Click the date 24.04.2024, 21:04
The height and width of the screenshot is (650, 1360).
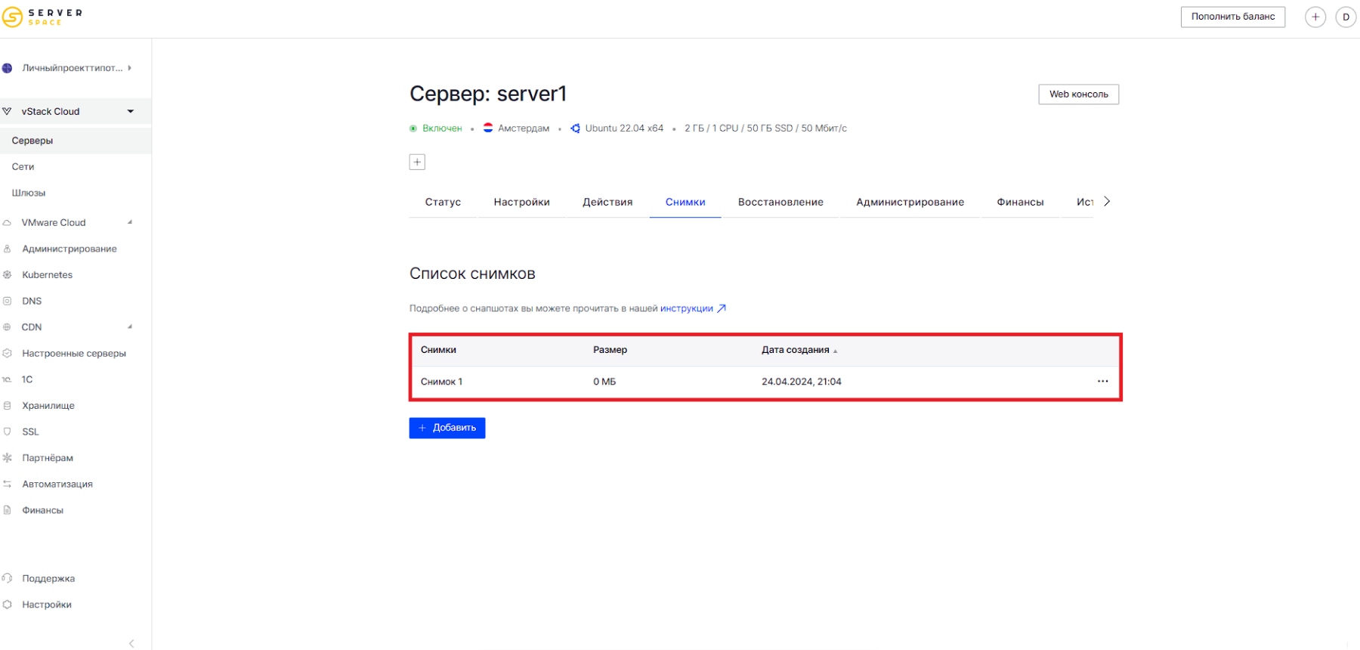(x=802, y=382)
